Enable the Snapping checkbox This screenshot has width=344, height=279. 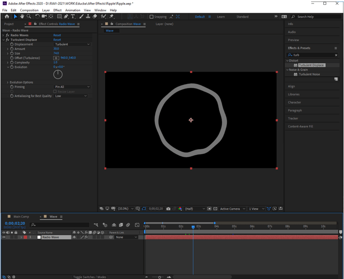coord(151,17)
